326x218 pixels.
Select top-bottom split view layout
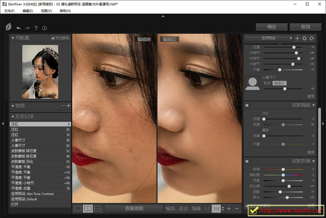(x=98, y=208)
